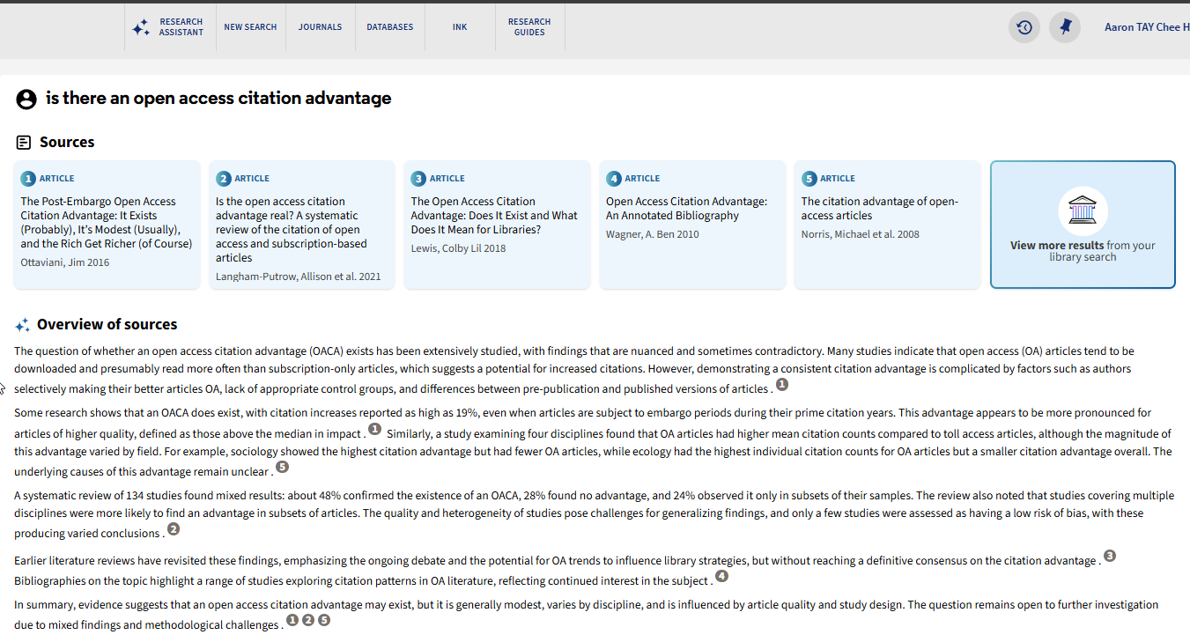Click the sparkle icon in the Research Assistant tab
The height and width of the screenshot is (642, 1190).
point(141,28)
